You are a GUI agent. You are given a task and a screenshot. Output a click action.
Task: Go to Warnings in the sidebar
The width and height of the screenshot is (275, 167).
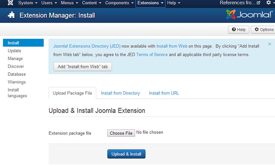[x=17, y=82]
